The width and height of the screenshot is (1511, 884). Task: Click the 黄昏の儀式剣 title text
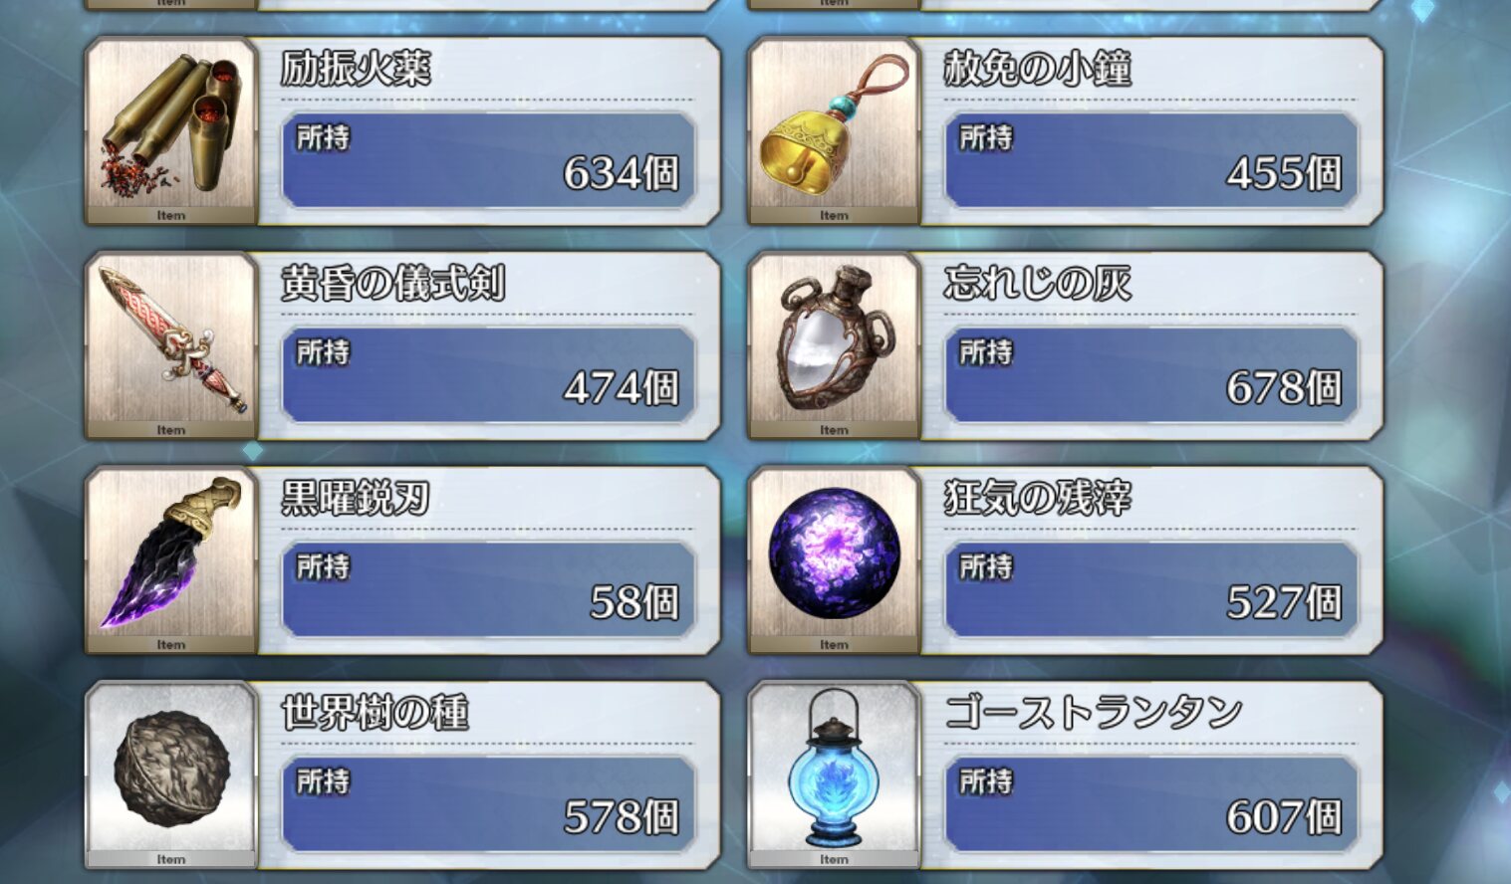coord(392,284)
